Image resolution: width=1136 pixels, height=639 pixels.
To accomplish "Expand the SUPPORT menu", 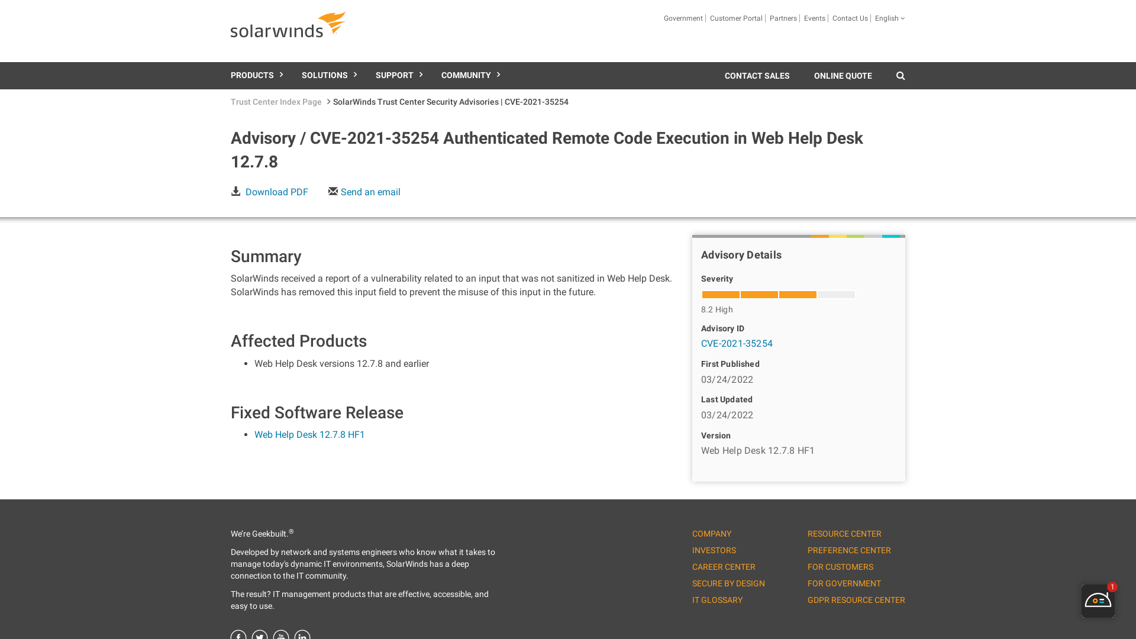I will click(x=399, y=75).
